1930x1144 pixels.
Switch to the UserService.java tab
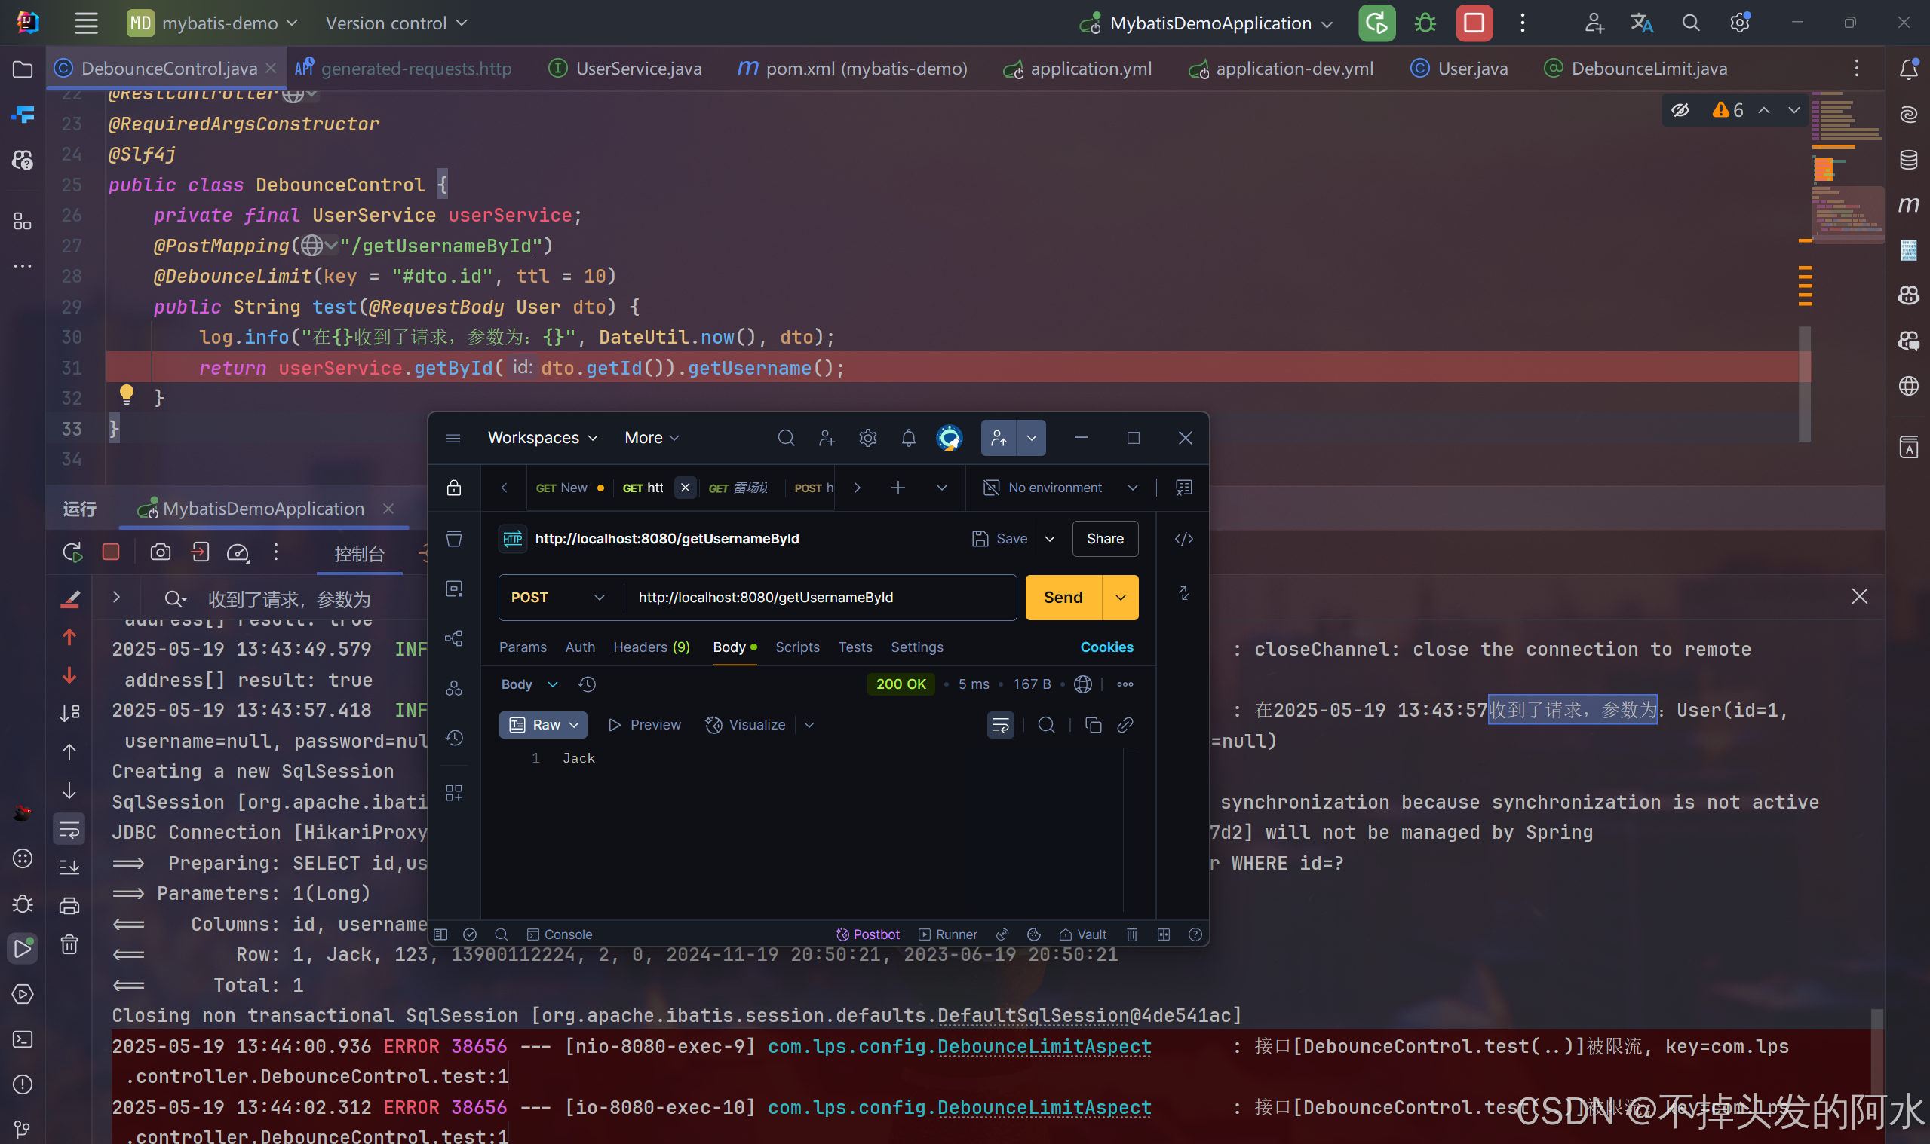click(x=638, y=69)
